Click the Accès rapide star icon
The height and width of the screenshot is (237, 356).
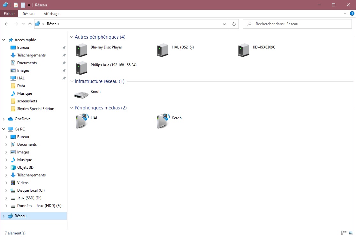[x=11, y=40]
